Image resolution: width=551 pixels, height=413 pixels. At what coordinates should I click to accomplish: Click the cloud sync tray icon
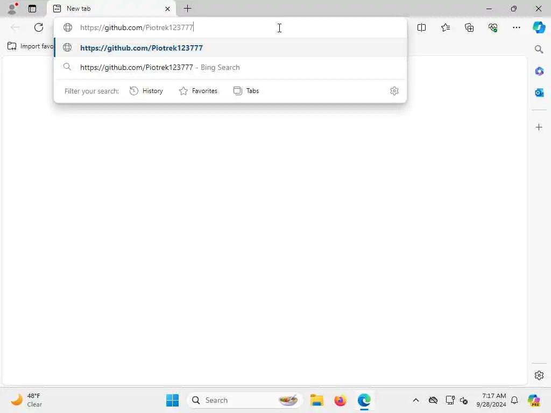tap(433, 400)
